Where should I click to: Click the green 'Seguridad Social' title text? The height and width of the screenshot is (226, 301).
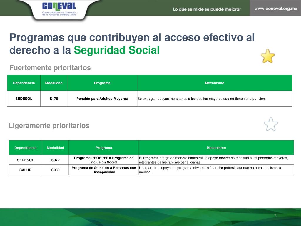pos(117,50)
